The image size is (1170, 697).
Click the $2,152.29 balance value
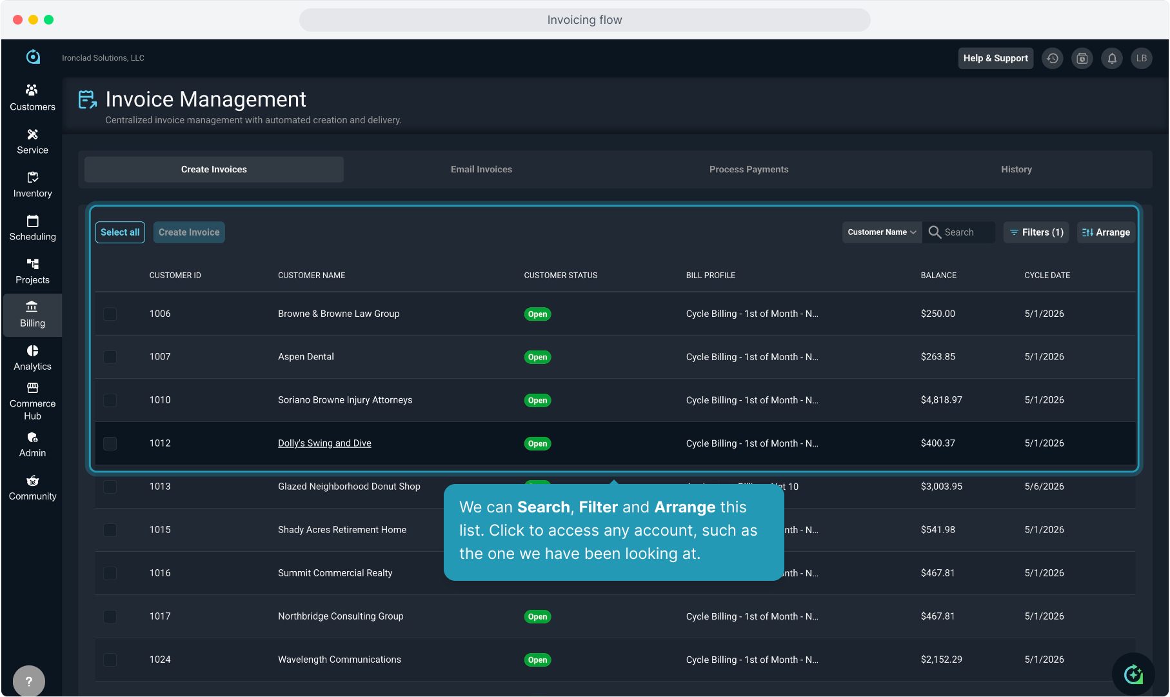[942, 660]
